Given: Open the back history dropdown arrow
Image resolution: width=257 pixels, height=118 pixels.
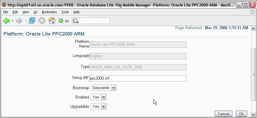Looking at the screenshot, I should click(13, 21).
